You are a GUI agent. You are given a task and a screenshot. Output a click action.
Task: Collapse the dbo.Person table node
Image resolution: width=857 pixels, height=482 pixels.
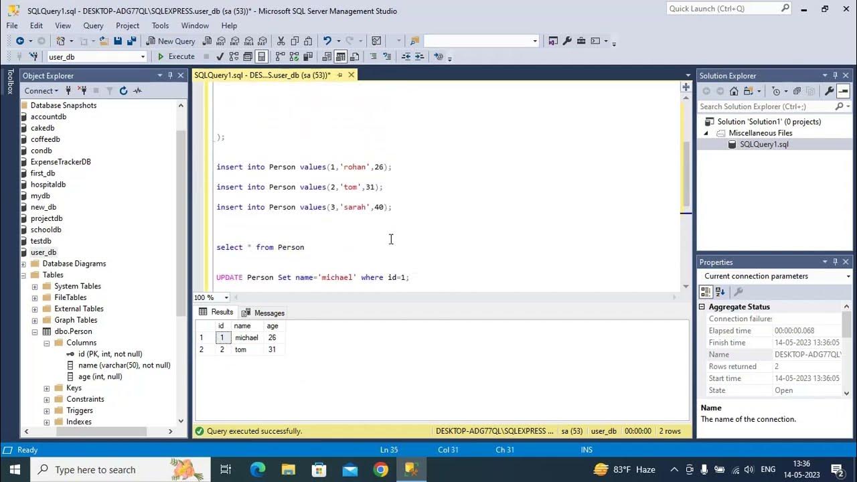tap(35, 332)
